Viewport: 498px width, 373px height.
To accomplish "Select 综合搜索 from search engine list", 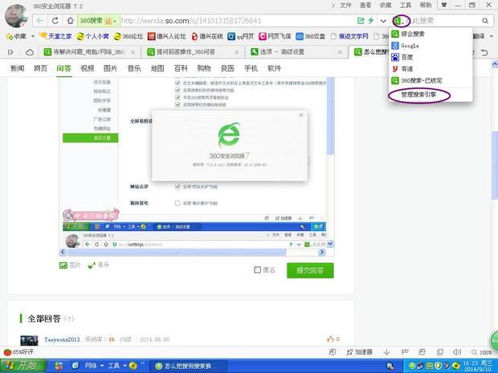I will point(431,34).
